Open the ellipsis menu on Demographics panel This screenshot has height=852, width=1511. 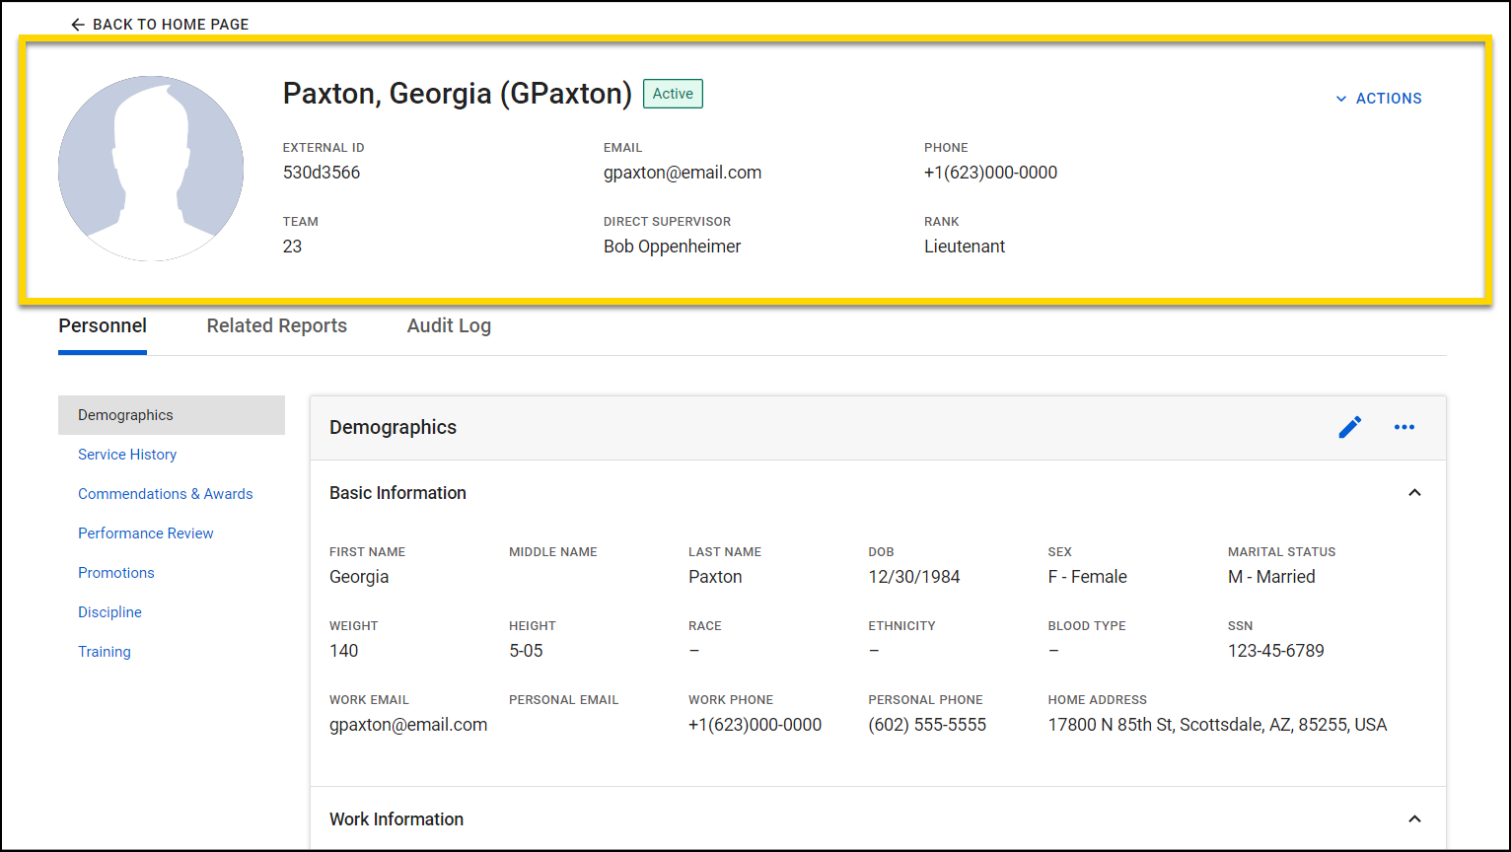(x=1404, y=427)
